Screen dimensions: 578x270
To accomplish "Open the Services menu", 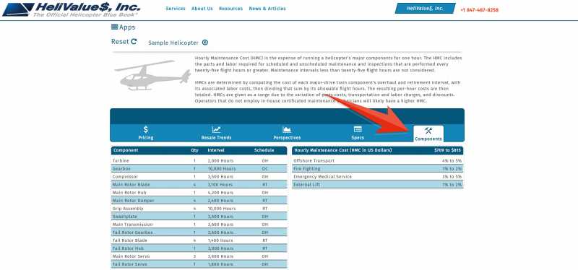I will (176, 9).
